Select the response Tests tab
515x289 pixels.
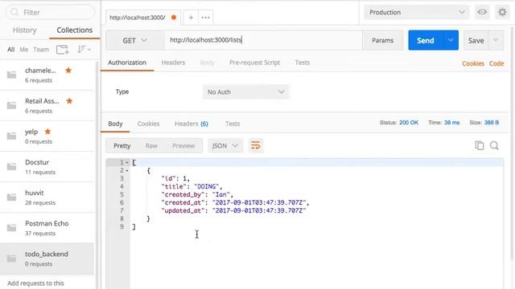(233, 124)
